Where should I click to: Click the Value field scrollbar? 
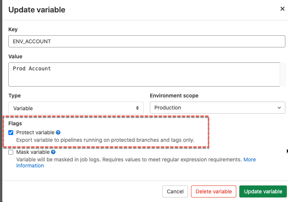point(282,74)
